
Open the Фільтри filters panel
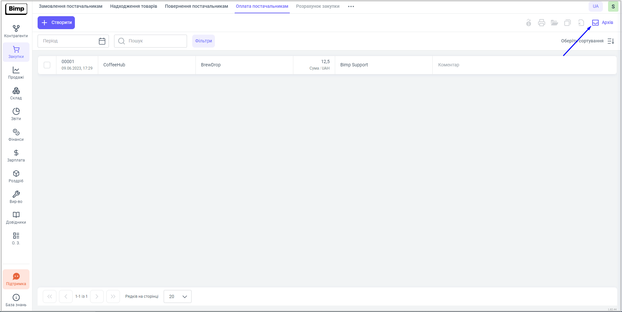click(203, 41)
